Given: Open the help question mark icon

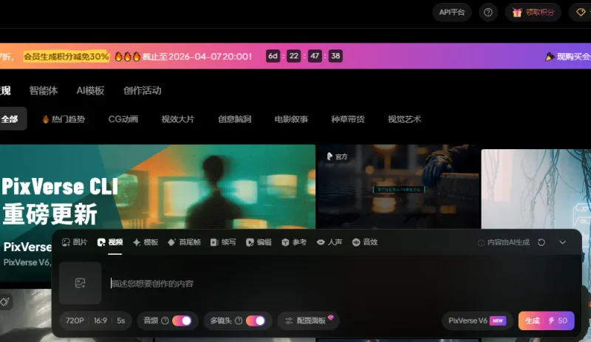Looking at the screenshot, I should pyautogui.click(x=488, y=13).
